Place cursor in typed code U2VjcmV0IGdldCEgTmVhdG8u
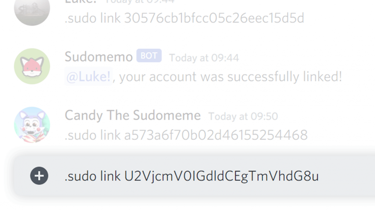The height and width of the screenshot is (211, 375). [x=222, y=176]
